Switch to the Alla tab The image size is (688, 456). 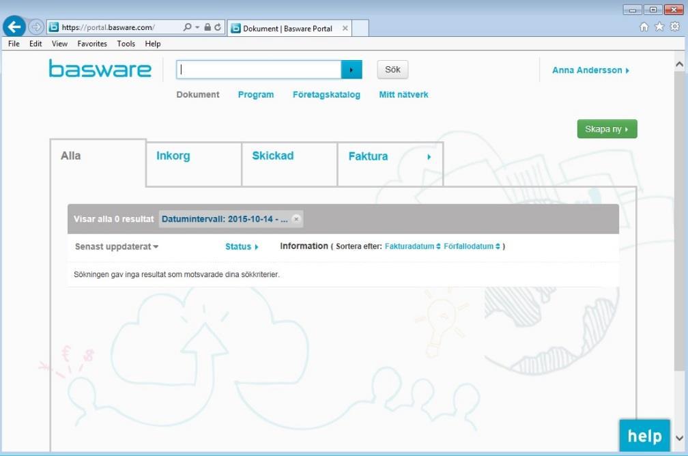pos(98,163)
